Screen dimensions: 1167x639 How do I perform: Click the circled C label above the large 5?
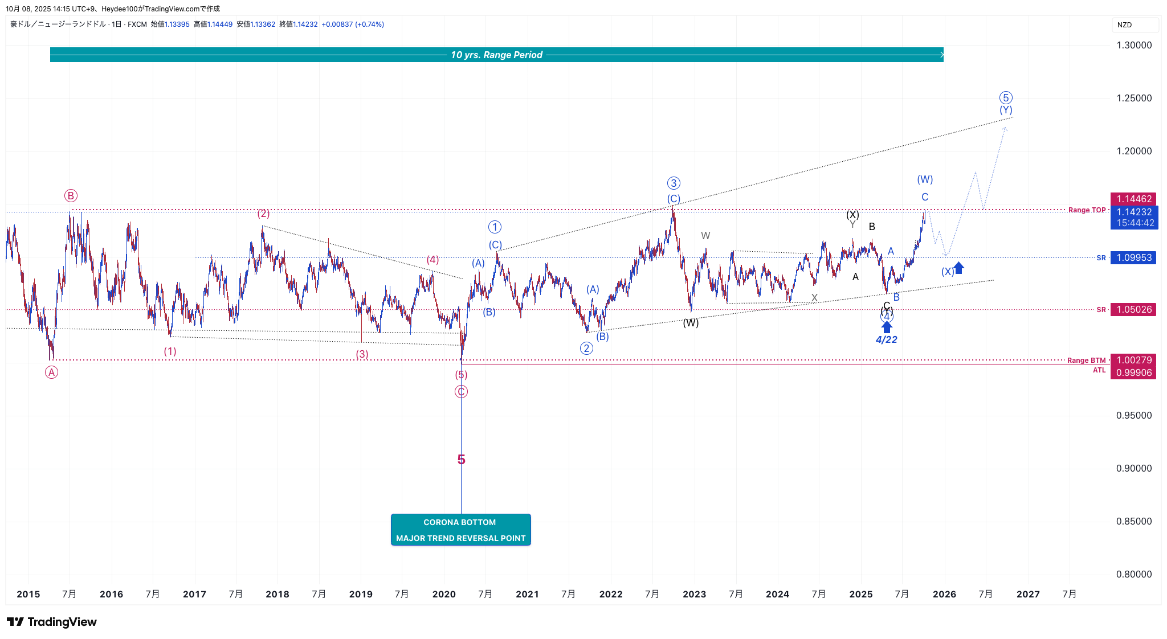(x=461, y=392)
